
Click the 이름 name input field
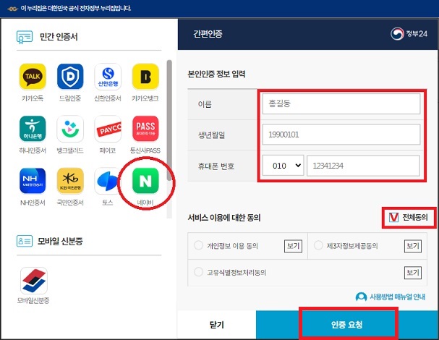click(341, 103)
